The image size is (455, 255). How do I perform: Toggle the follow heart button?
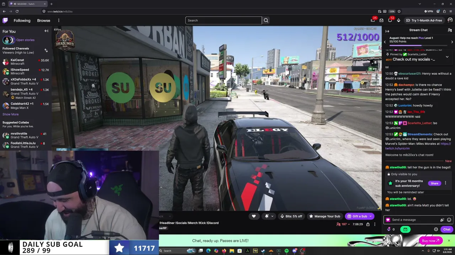point(254,216)
